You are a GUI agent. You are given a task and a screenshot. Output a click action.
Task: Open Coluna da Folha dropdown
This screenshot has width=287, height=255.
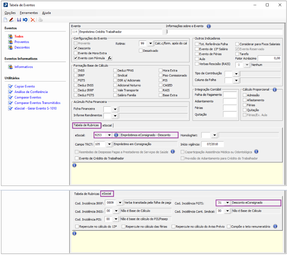point(236,80)
